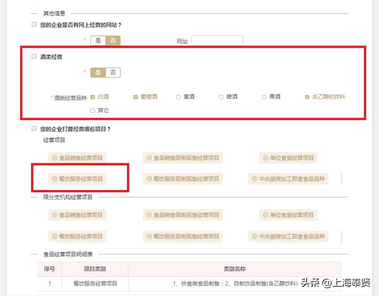The image size is (379, 296).
Task: Click the 食品销售经营项目 button under 经营项目
Action: (x=78, y=158)
